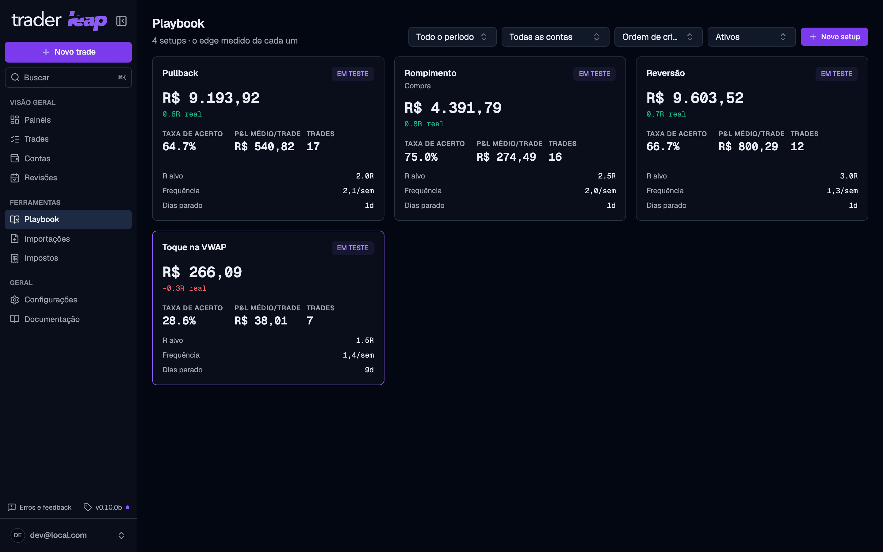Click the v0.10.0b version label
The width and height of the screenshot is (883, 552).
pyautogui.click(x=109, y=507)
